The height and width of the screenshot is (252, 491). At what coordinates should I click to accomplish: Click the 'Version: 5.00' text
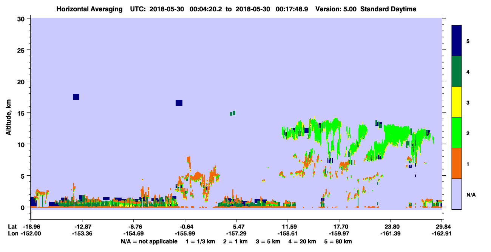coord(336,9)
